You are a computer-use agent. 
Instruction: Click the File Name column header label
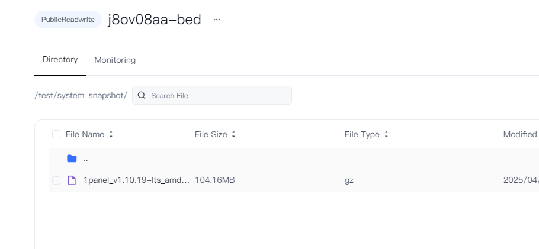coord(85,134)
